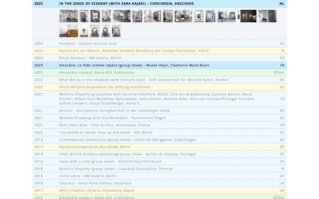The width and height of the screenshot is (319, 199).
Task: Open ARC's Creative Libraries Fellowship Award entry
Action: click(159, 191)
